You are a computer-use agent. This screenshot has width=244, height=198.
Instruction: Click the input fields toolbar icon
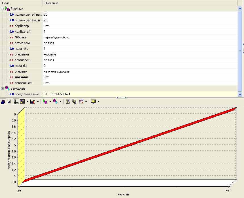[45, 102]
